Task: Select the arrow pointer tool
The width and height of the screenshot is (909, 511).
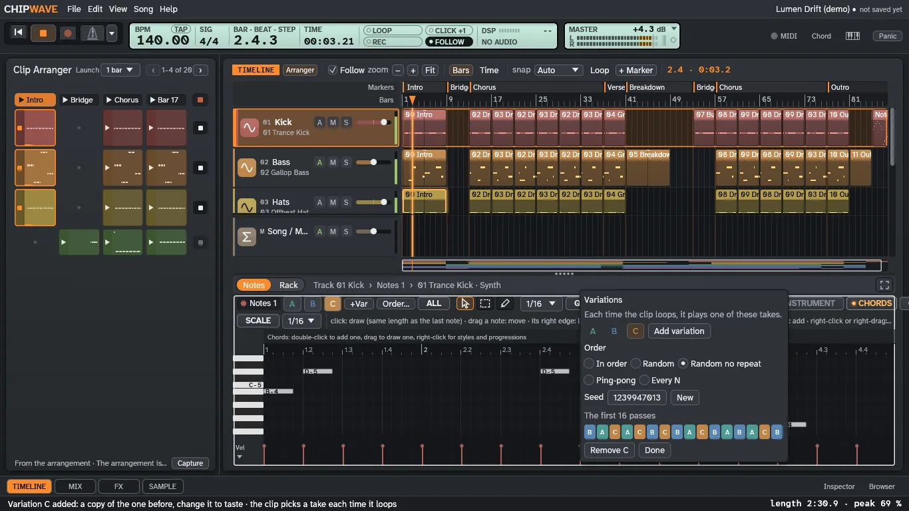Action: 465,303
